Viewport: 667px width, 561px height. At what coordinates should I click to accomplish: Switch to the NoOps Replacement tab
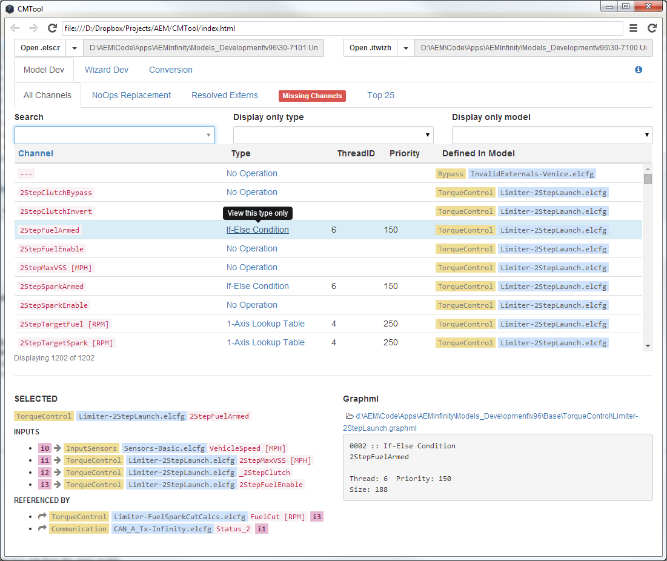coord(131,95)
